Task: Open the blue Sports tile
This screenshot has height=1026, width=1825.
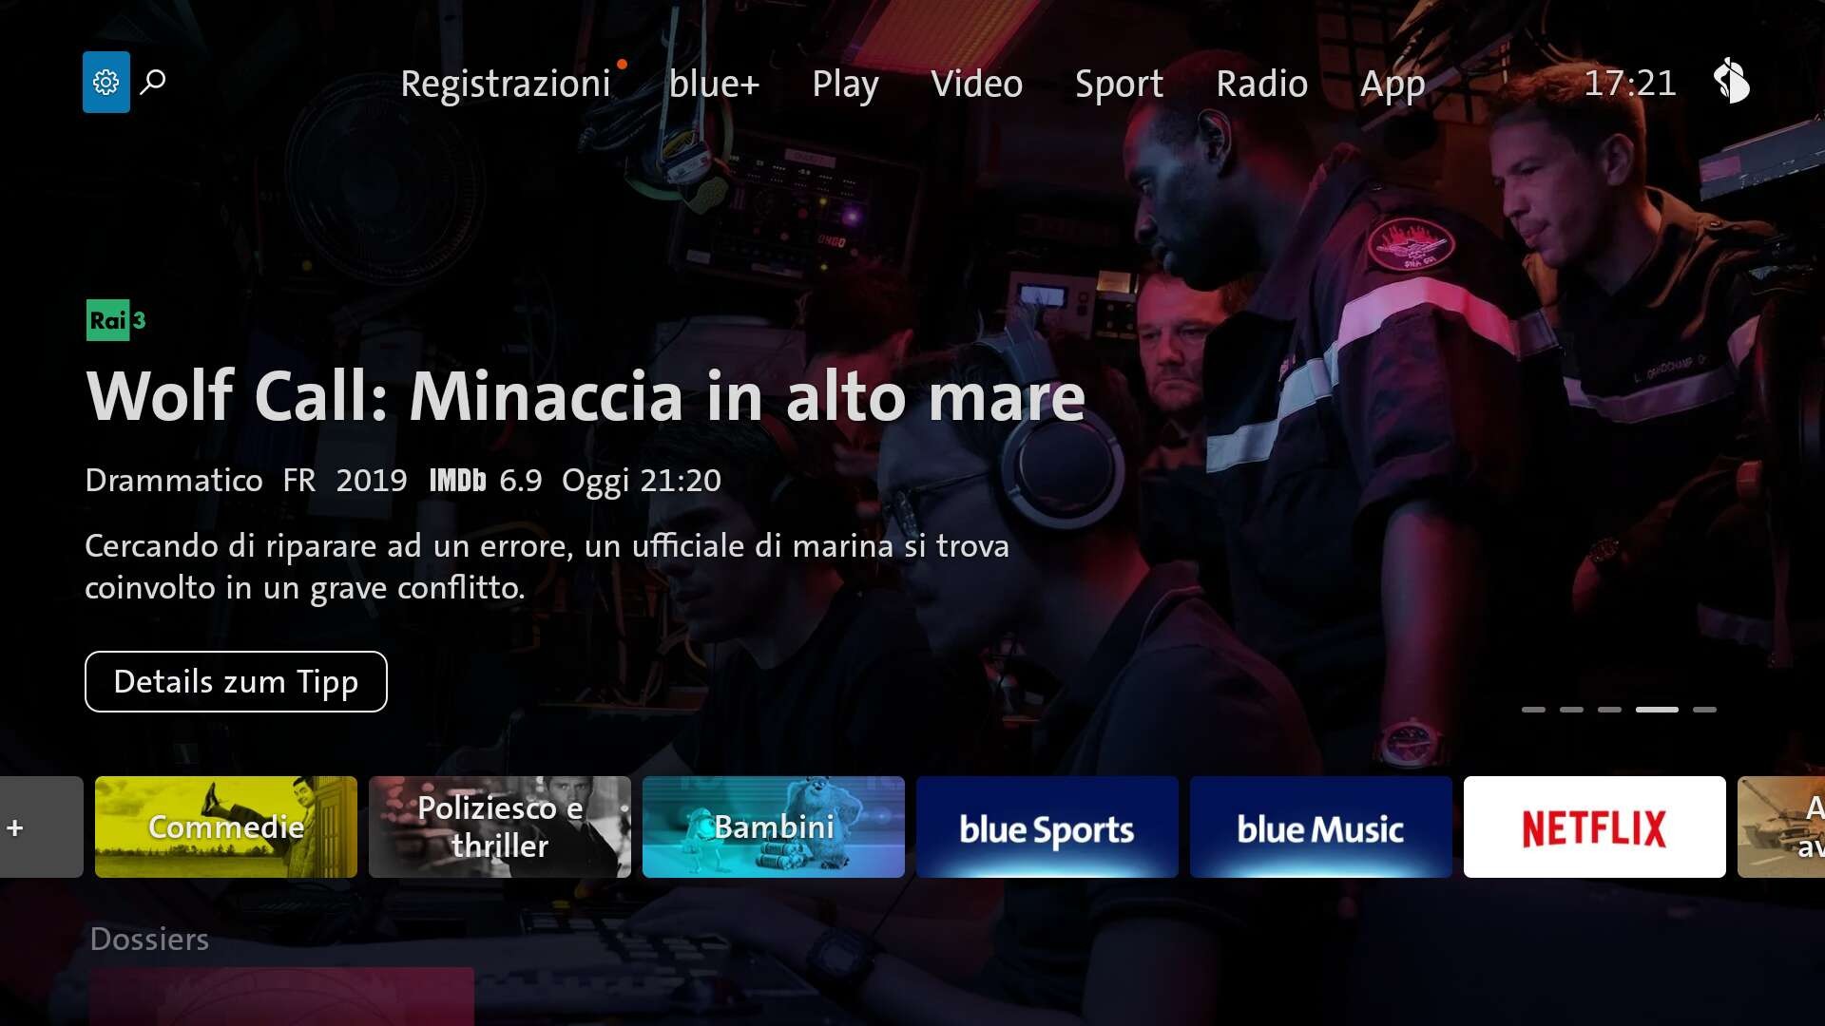Action: 1047,826
